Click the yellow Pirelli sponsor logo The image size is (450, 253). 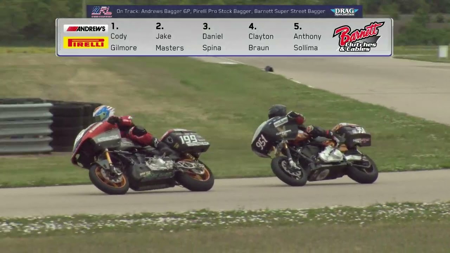tap(86, 43)
